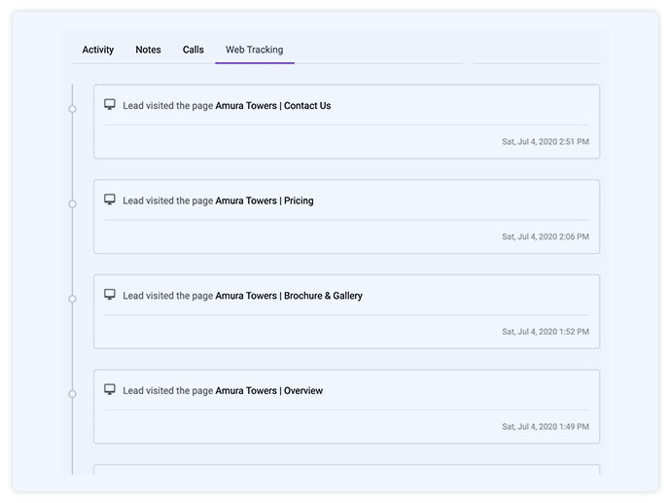Select the Web Tracking tab
This screenshot has height=503, width=670.
tap(254, 50)
